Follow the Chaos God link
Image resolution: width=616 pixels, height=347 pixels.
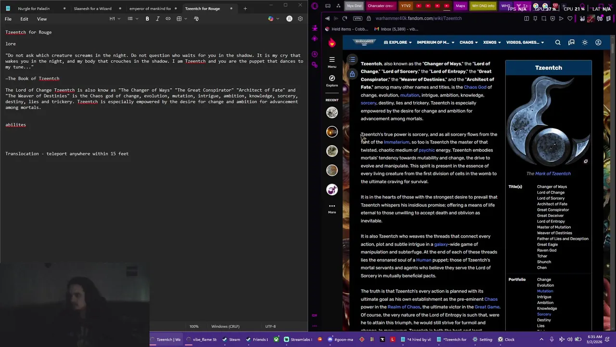[475, 87]
